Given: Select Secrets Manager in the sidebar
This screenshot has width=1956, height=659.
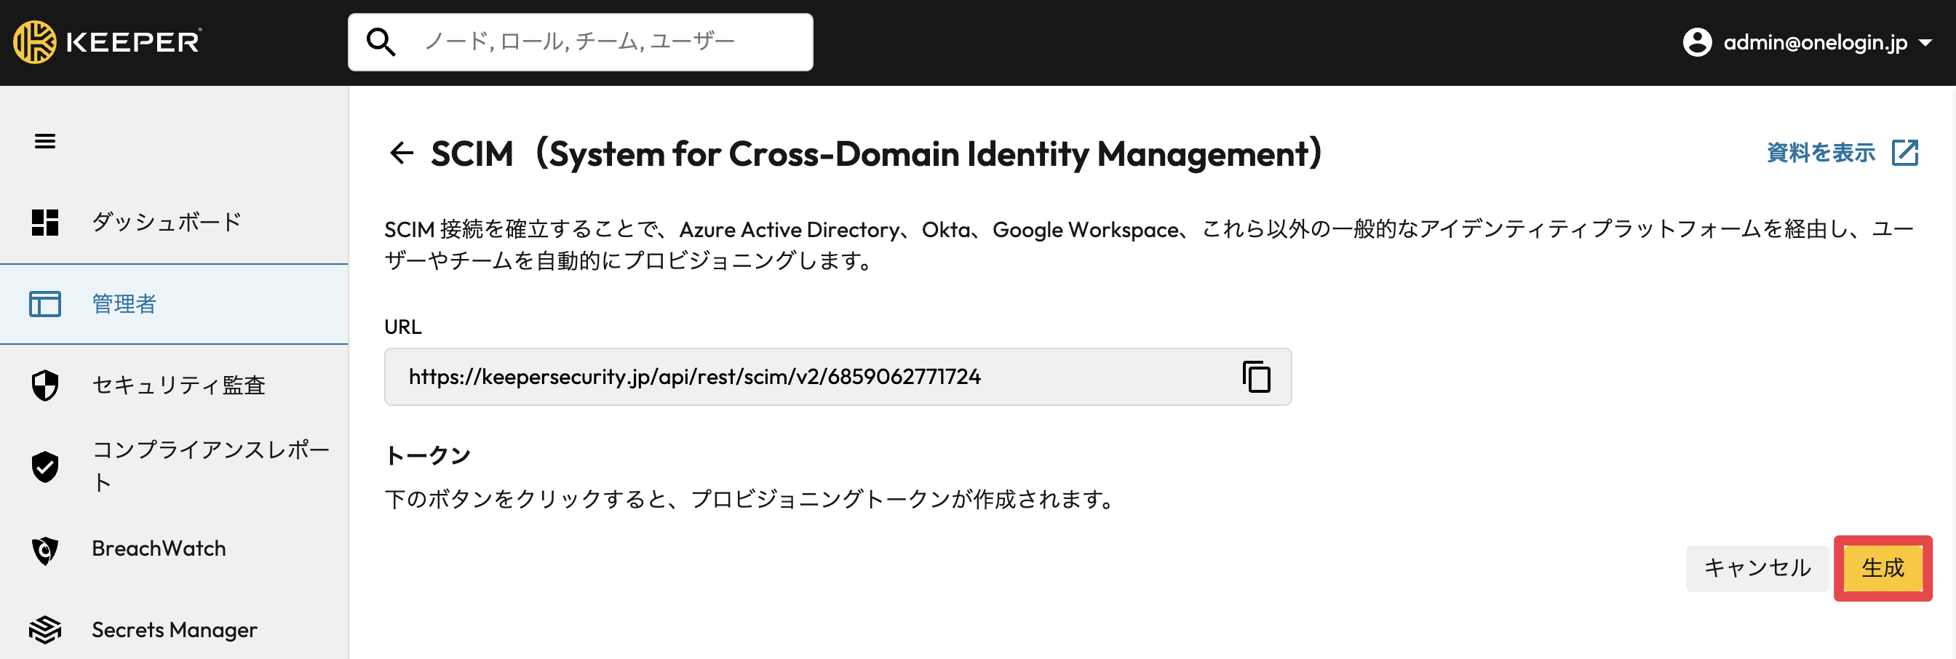Looking at the screenshot, I should [x=174, y=629].
